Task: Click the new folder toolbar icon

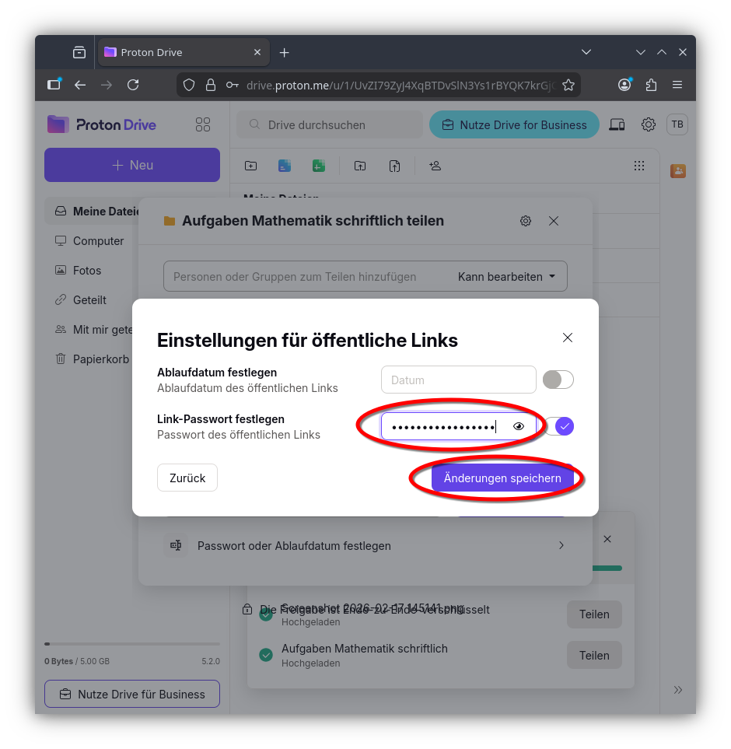Action: point(250,166)
